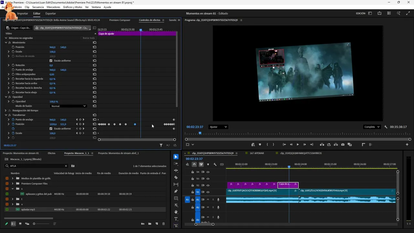Viewport: 414px width, 233px height.
Task: Switch project panel to icon view
Action: click(20, 224)
